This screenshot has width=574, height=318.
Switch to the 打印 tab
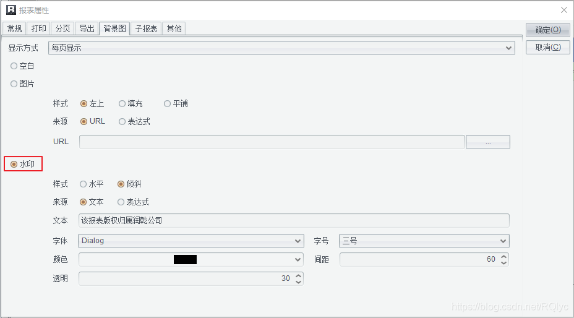click(x=39, y=28)
